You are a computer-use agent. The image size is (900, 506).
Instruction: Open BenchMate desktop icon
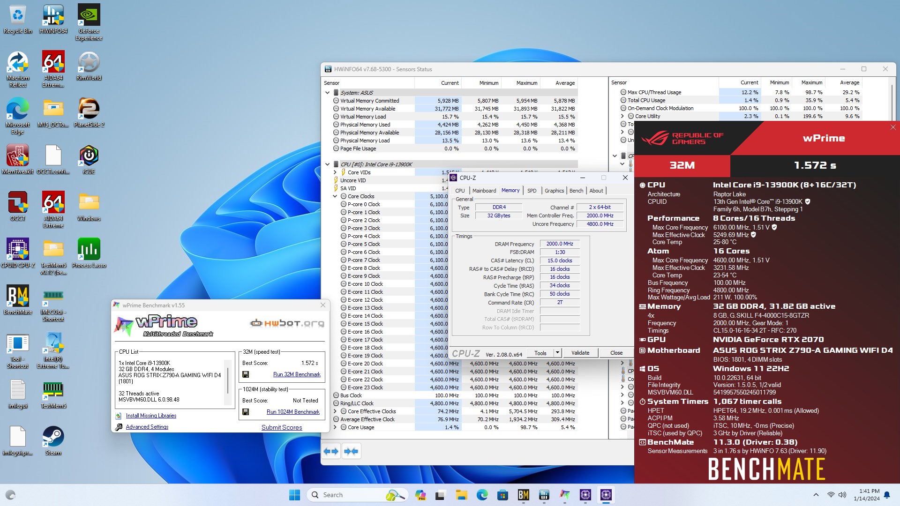pyautogui.click(x=17, y=300)
